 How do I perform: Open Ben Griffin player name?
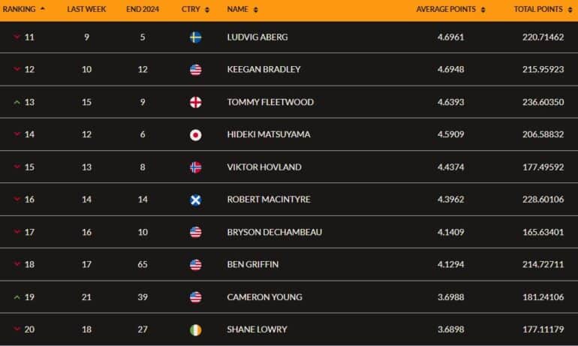pos(253,265)
